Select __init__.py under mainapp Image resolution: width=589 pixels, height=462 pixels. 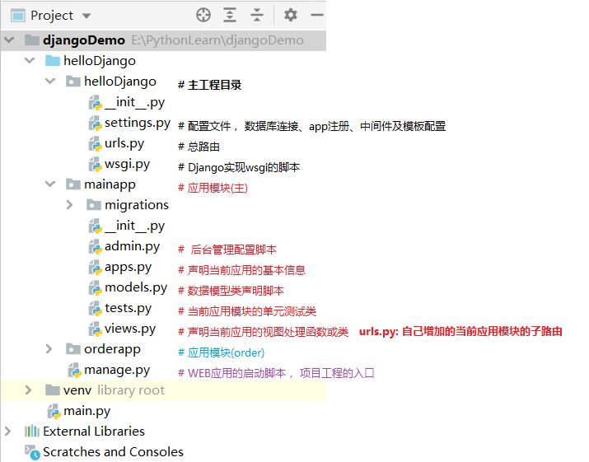point(135,226)
